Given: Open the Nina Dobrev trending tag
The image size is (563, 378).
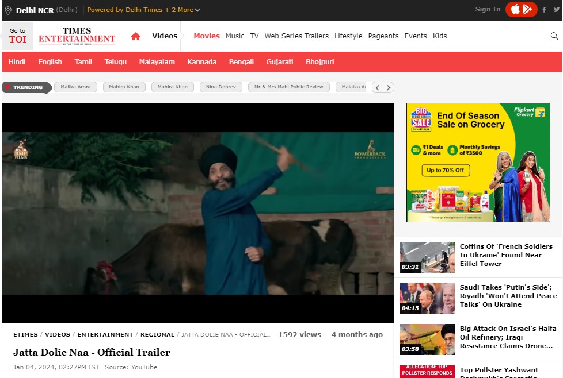Looking at the screenshot, I should tap(221, 87).
